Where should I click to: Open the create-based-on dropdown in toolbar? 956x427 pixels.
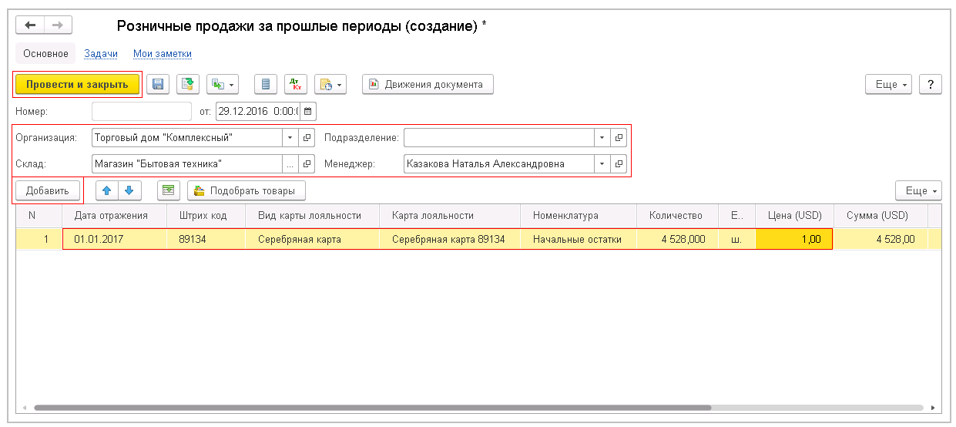[x=223, y=85]
